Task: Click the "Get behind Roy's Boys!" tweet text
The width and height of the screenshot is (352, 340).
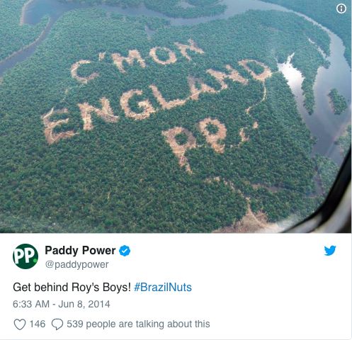Action: (x=72, y=288)
